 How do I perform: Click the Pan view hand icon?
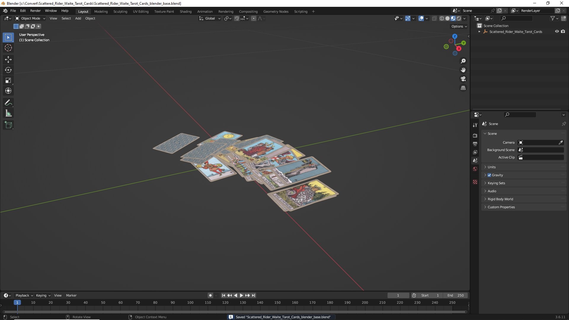[463, 70]
